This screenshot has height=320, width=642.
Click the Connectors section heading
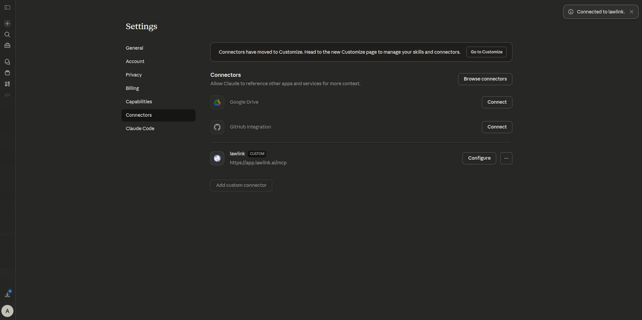coord(226,75)
